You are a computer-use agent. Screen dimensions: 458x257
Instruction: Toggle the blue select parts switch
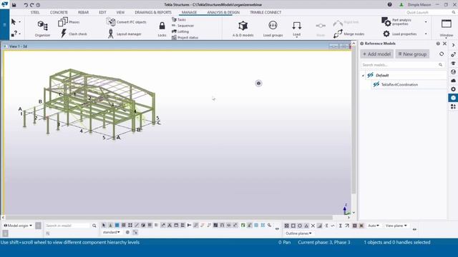pos(117,226)
